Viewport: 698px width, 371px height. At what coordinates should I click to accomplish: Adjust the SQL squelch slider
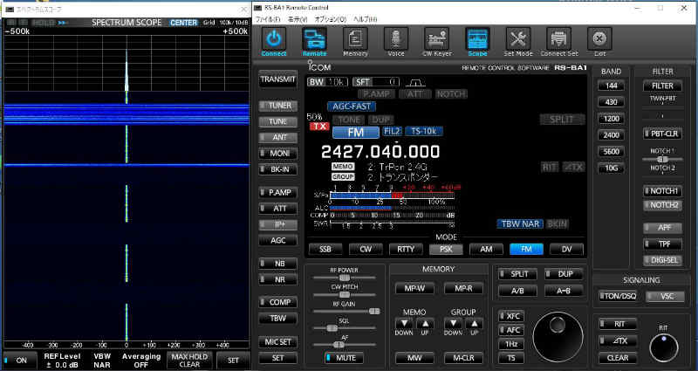[x=344, y=328]
